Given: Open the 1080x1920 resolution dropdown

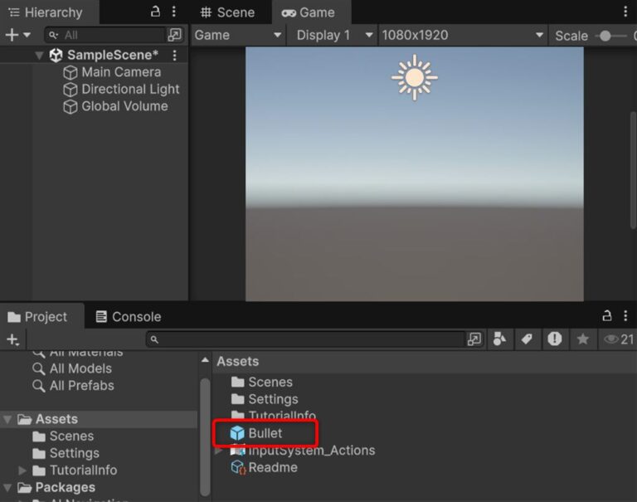Looking at the screenshot, I should coord(462,35).
